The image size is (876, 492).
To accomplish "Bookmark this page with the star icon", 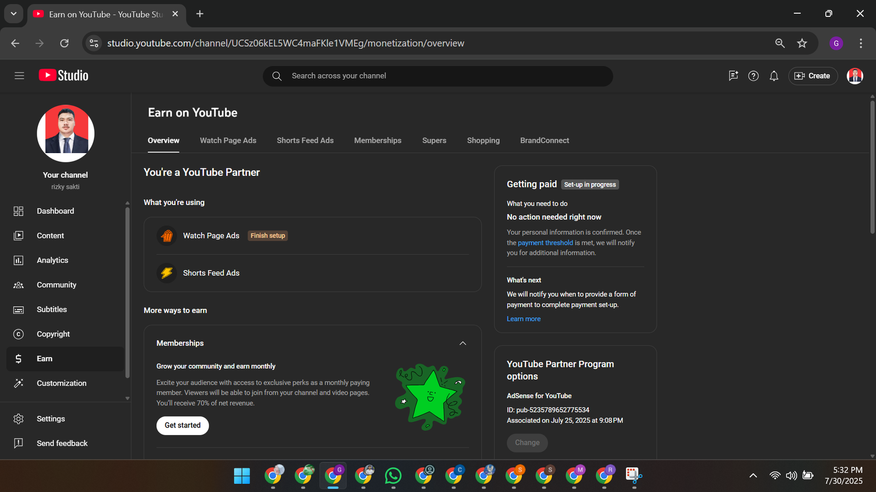I will pyautogui.click(x=802, y=43).
